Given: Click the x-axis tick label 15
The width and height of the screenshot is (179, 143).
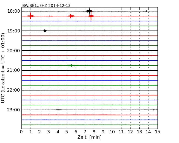Looking at the screenshot, I should pyautogui.click(x=158, y=132).
